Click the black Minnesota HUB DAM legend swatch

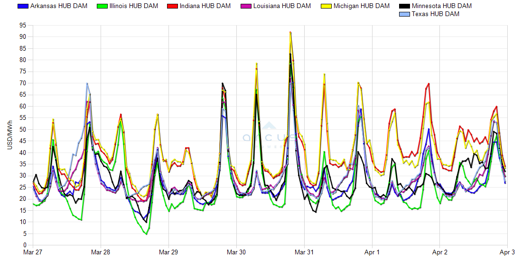(405, 6)
